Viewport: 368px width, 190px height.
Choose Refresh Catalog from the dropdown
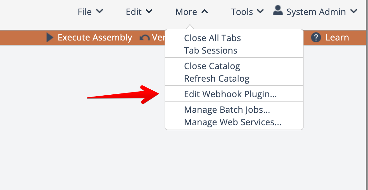tap(217, 78)
